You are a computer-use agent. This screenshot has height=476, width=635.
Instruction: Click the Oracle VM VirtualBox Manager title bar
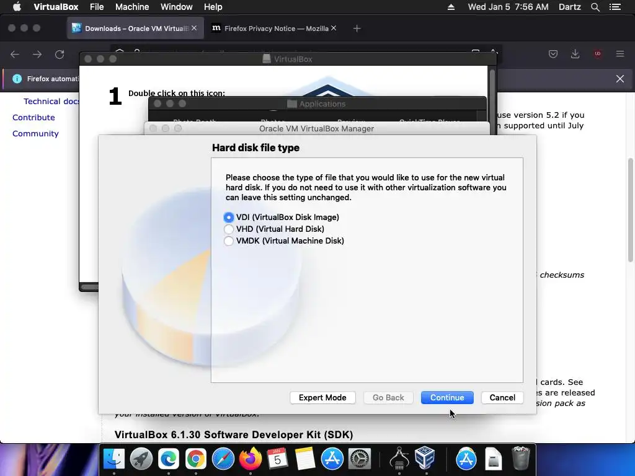(x=317, y=128)
